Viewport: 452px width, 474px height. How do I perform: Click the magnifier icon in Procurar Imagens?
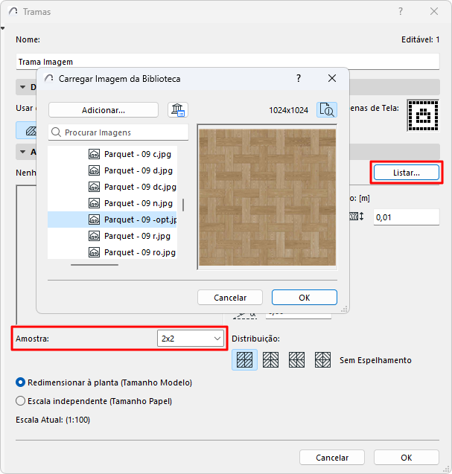[57, 132]
